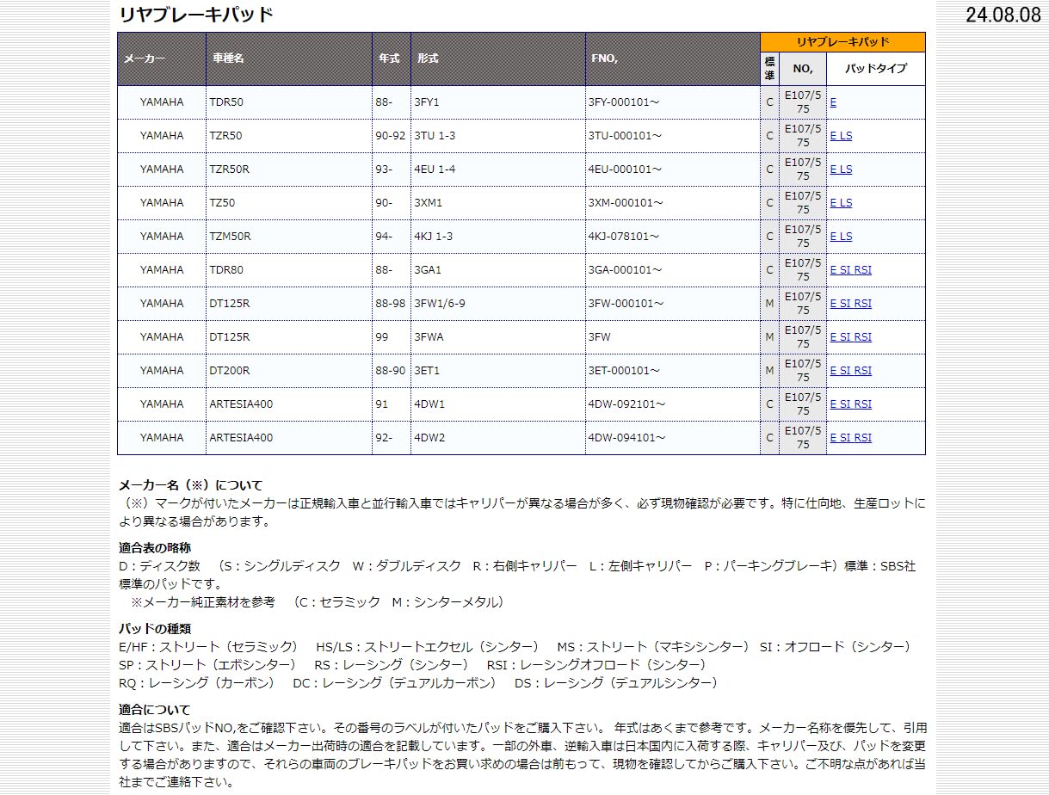Select the TDR50 model name cell

(x=289, y=102)
